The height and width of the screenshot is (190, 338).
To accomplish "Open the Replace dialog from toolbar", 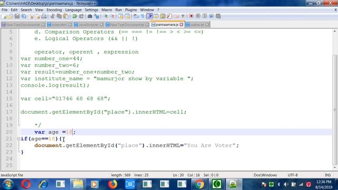I will [97, 16].
